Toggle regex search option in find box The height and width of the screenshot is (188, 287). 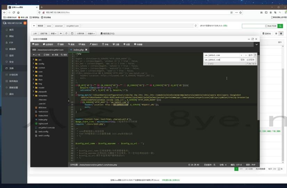[x=247, y=64]
